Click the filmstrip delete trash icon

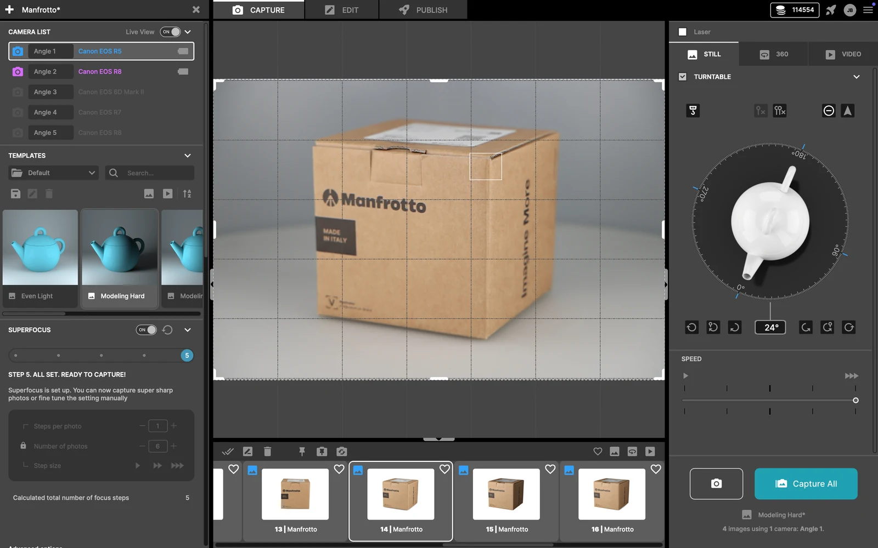[267, 452]
